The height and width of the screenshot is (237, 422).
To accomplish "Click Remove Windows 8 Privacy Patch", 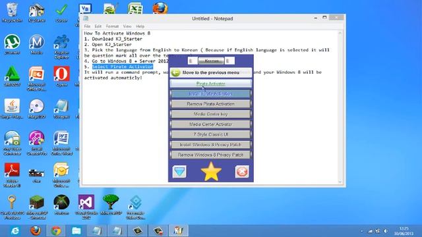I will (x=211, y=155).
